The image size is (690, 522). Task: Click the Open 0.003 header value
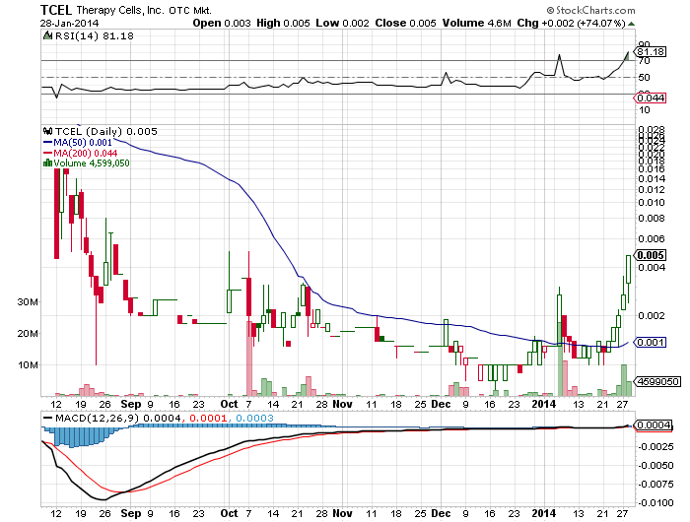point(222,24)
